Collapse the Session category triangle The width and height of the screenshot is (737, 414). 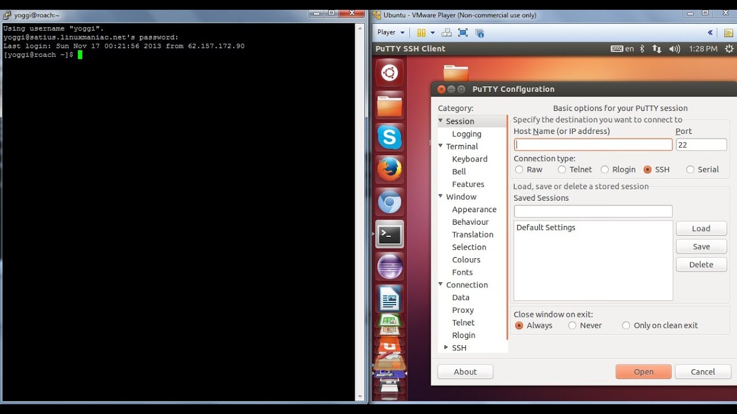coord(440,121)
